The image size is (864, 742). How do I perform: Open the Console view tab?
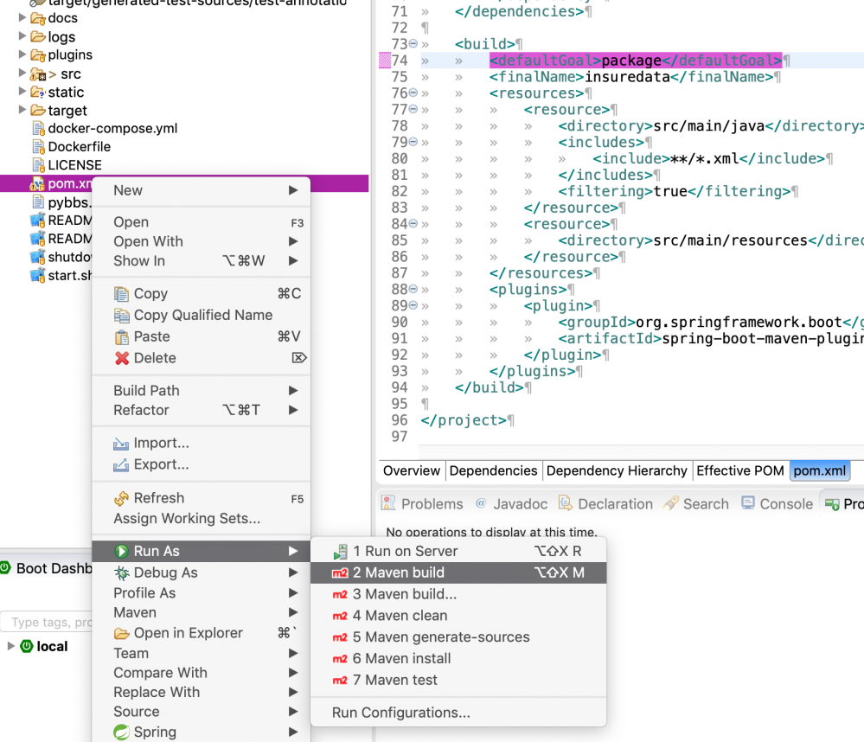pyautogui.click(x=777, y=504)
